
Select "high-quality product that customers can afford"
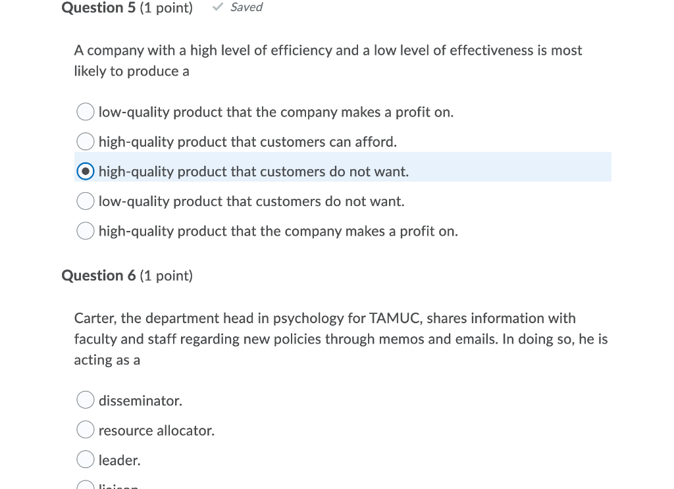[85, 141]
